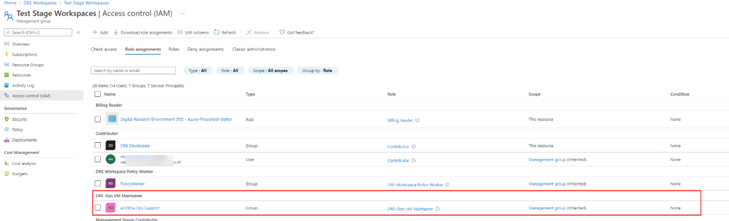Click the DRE Workspaces breadcrumb link
The height and width of the screenshot is (221, 729).
coord(40,3)
